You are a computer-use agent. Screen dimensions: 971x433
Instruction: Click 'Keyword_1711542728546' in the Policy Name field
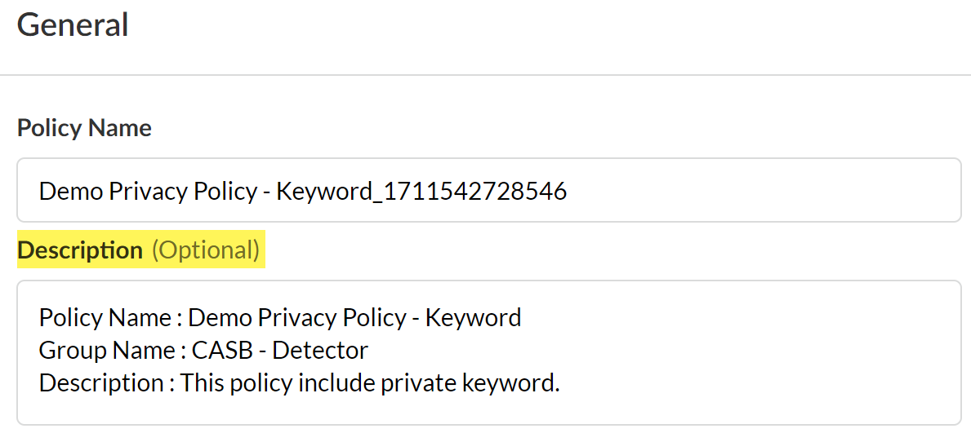(x=421, y=192)
